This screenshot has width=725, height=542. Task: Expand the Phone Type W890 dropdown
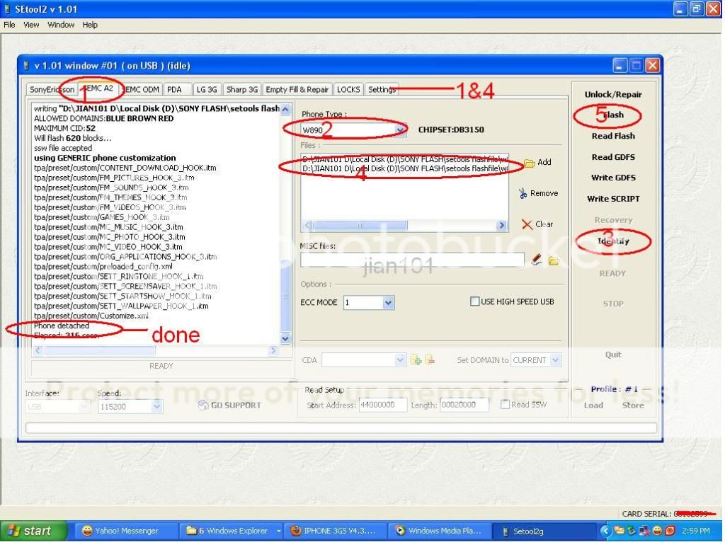coord(400,130)
